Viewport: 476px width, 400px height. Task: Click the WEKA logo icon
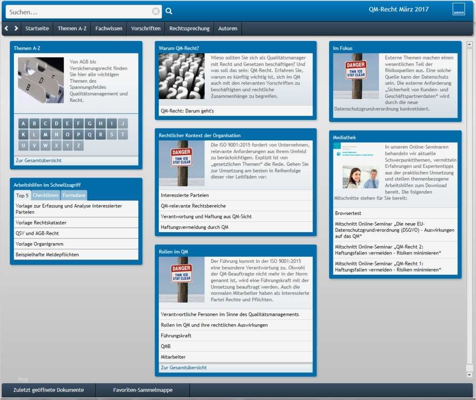click(458, 9)
